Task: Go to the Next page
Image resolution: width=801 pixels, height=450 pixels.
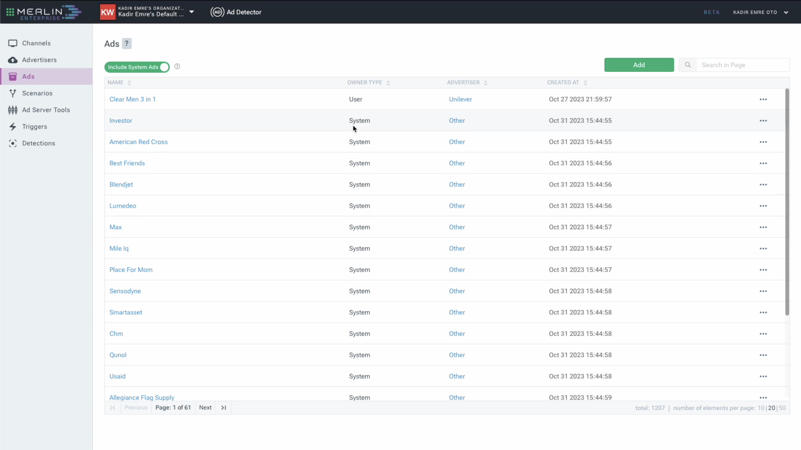Action: click(205, 407)
